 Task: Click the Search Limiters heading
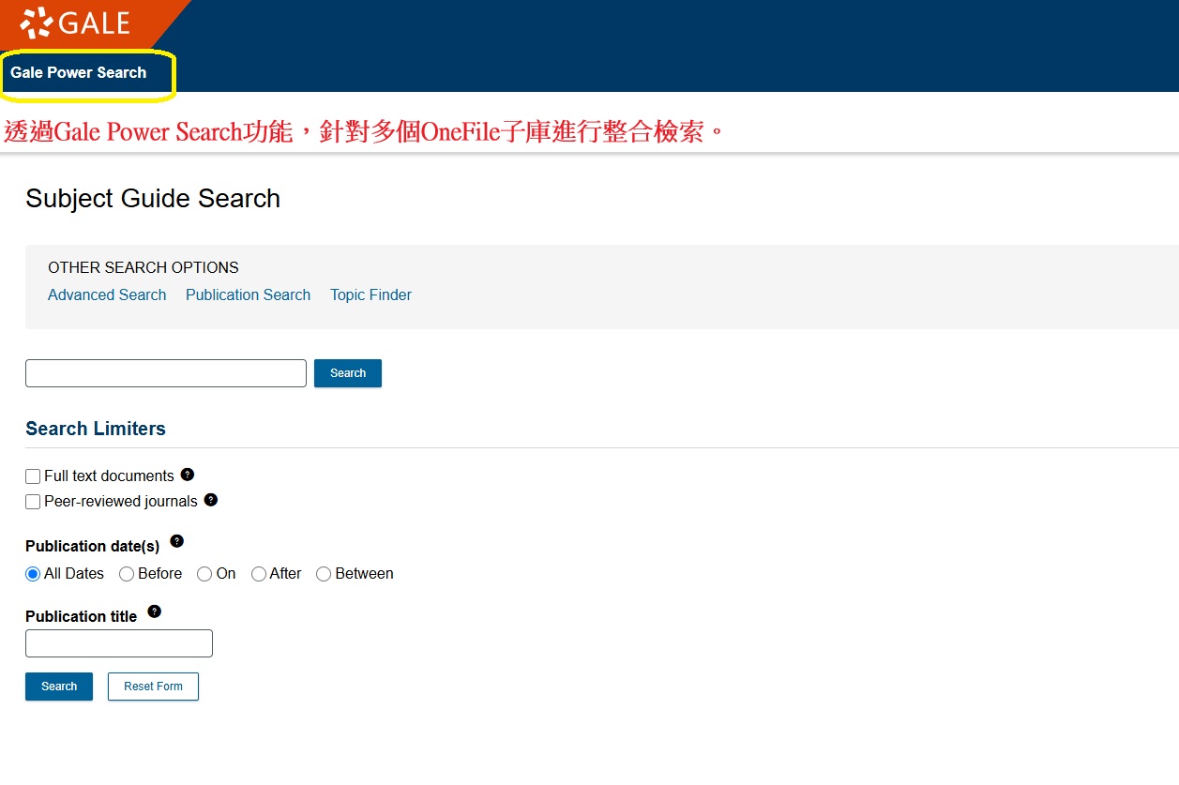click(x=96, y=429)
